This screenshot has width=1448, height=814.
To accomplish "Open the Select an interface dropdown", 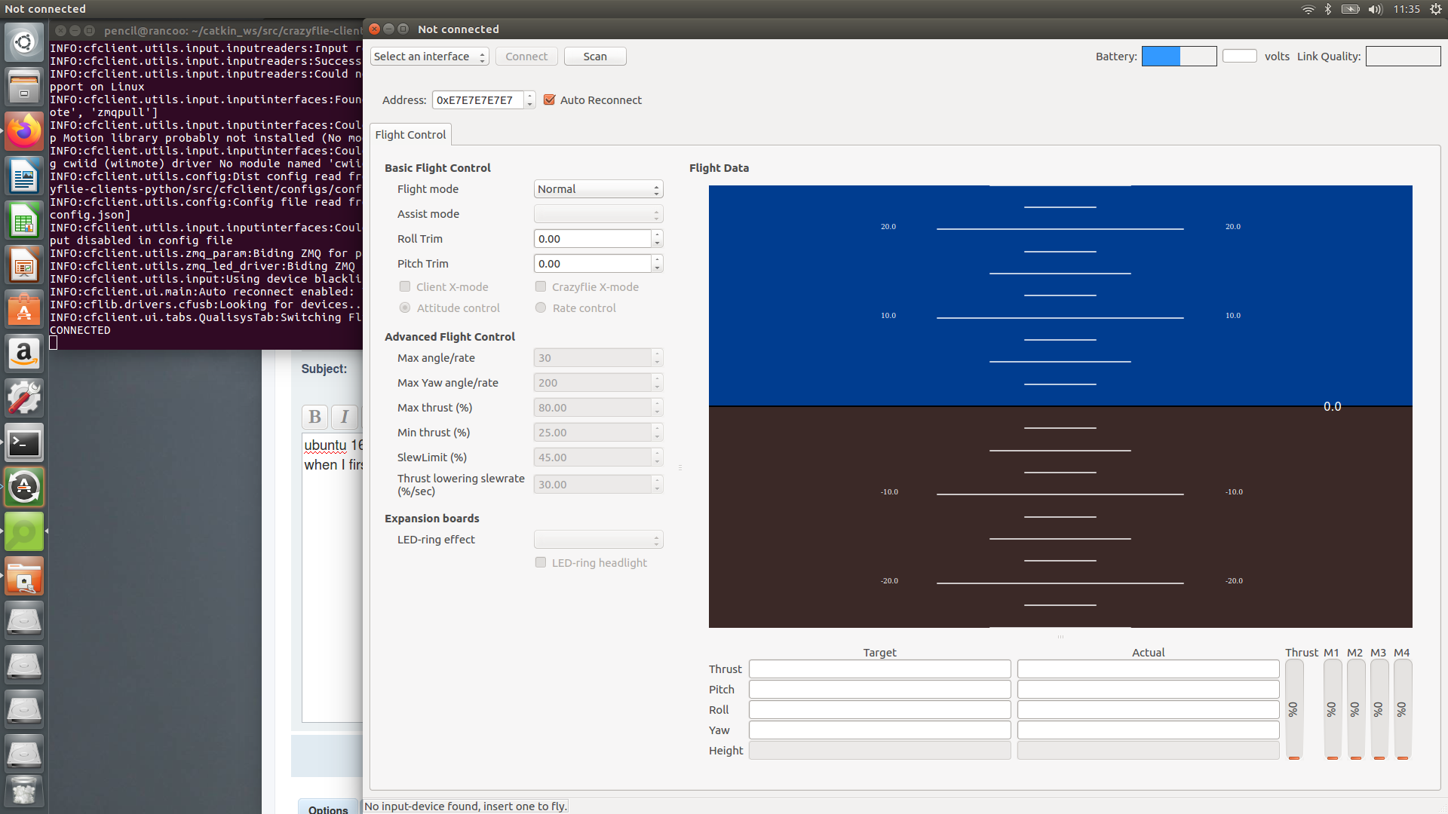I will pos(429,57).
